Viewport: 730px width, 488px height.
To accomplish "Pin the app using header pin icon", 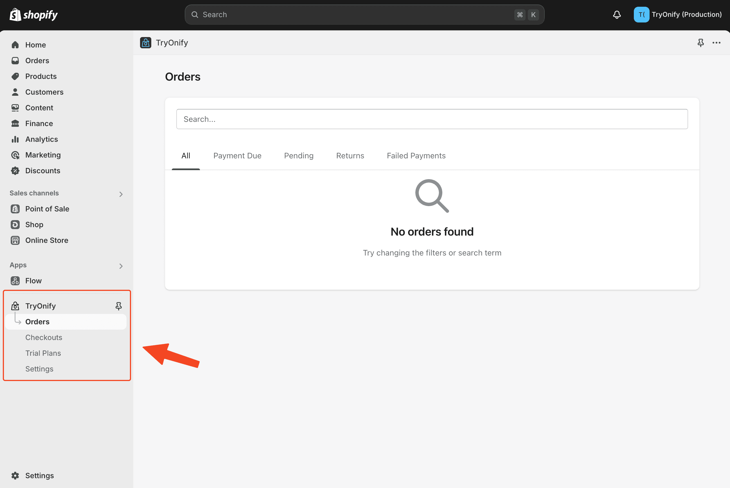I will pos(700,43).
